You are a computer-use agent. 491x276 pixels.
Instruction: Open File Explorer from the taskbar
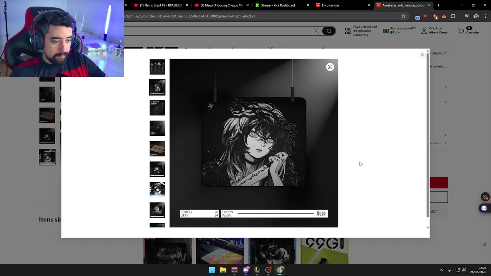click(223, 270)
